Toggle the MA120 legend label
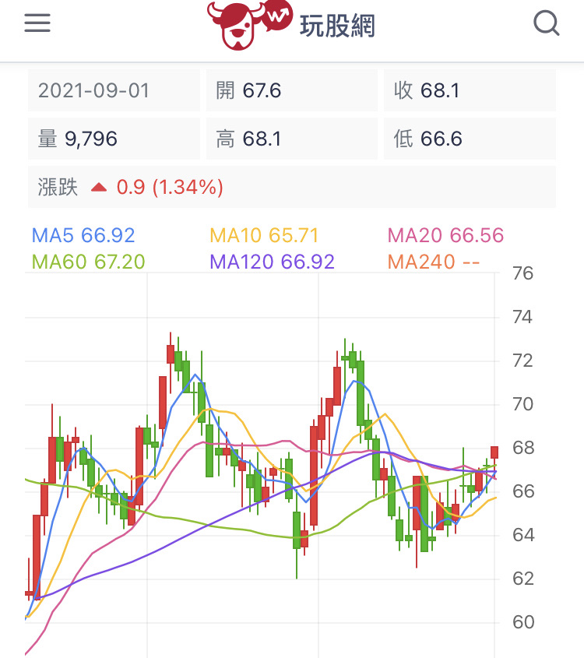This screenshot has width=584, height=658. point(273,262)
